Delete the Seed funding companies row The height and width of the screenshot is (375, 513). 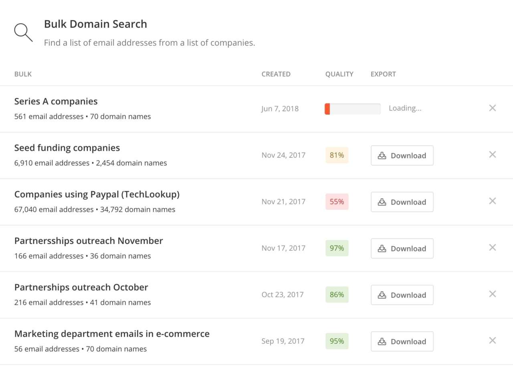point(493,154)
